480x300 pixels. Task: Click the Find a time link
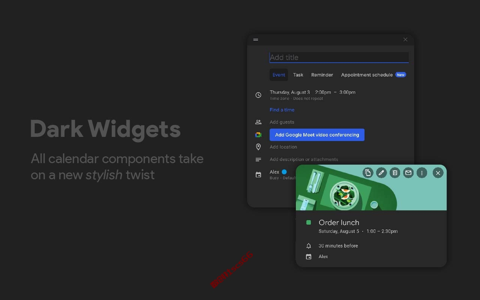point(282,110)
